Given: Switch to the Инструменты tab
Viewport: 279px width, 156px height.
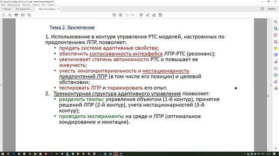Looking at the screenshot, I should (23, 9).
